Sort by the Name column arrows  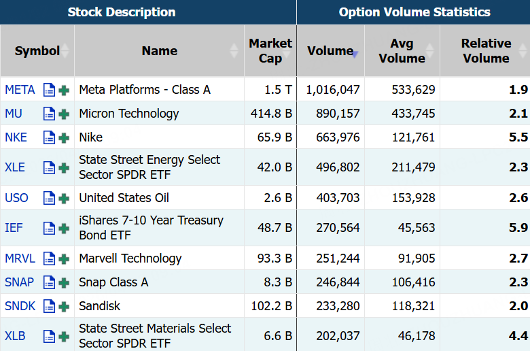[234, 51]
